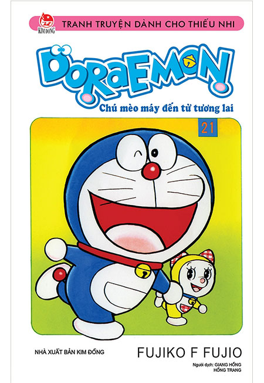
Task: Click author name Fujiko F Fujio
Action: [189, 352]
